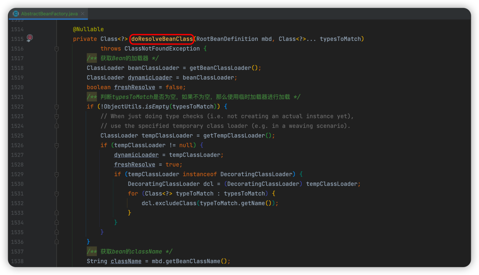
Task: Click line number 1518 in the gutter
Action: [17, 68]
